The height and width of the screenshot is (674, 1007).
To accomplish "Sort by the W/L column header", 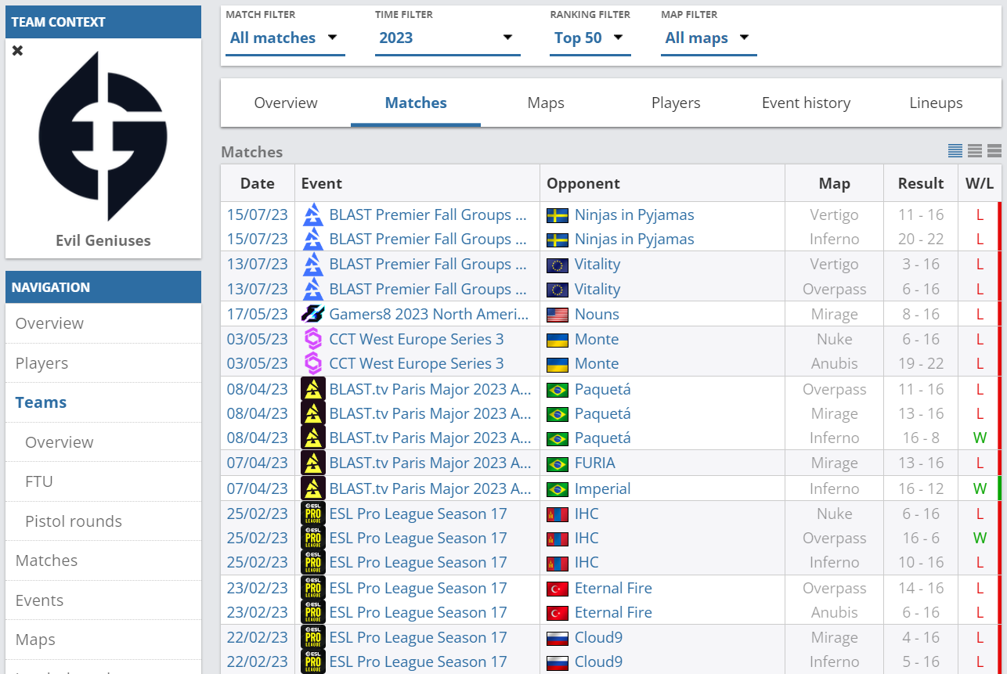I will [x=979, y=183].
